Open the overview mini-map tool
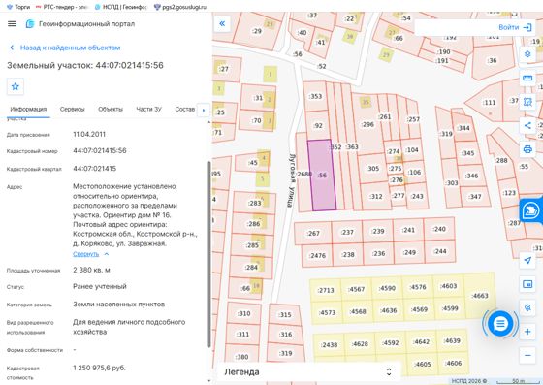Screen dimensions: 543x385 coord(527,284)
